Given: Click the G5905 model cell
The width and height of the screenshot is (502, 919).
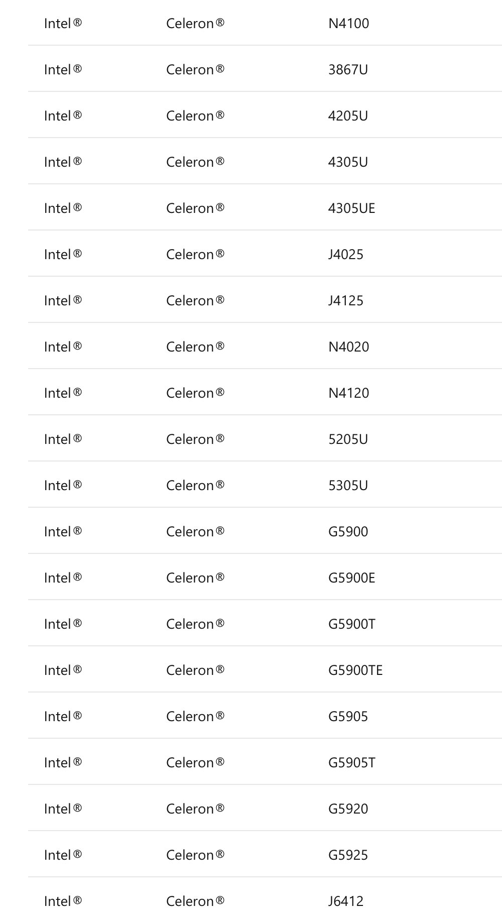Looking at the screenshot, I should coord(348,717).
